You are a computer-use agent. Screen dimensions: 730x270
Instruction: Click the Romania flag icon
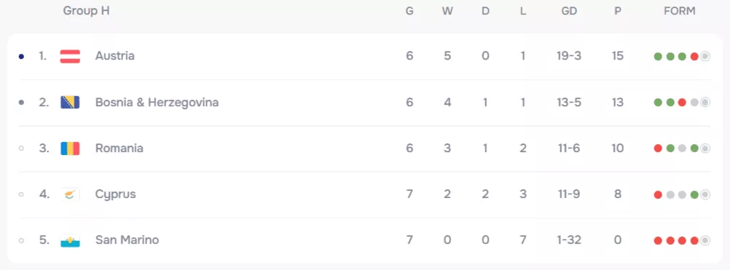[x=70, y=148]
